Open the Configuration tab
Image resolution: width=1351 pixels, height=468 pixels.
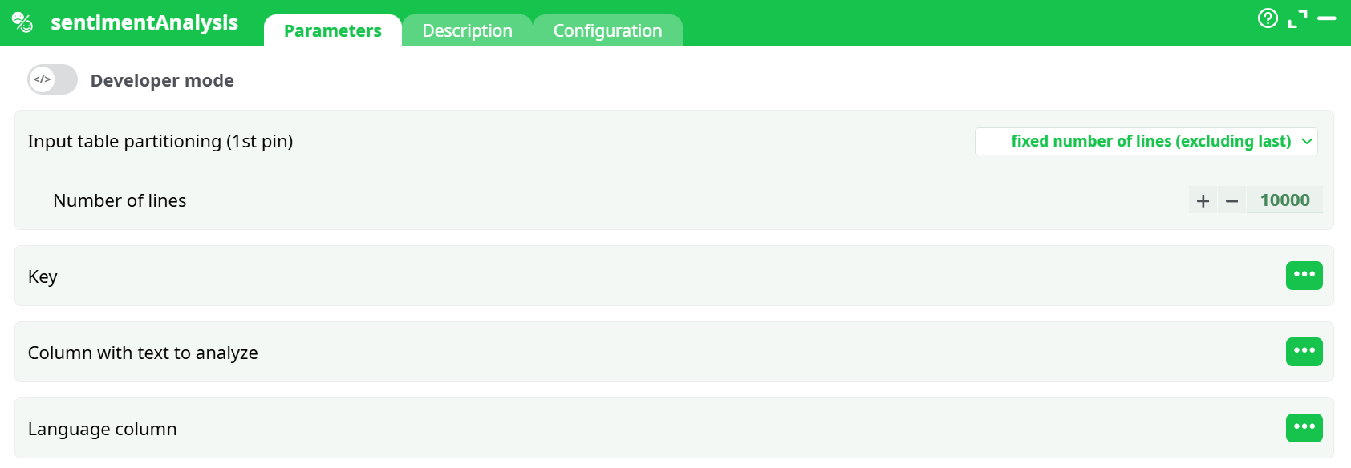(x=607, y=31)
